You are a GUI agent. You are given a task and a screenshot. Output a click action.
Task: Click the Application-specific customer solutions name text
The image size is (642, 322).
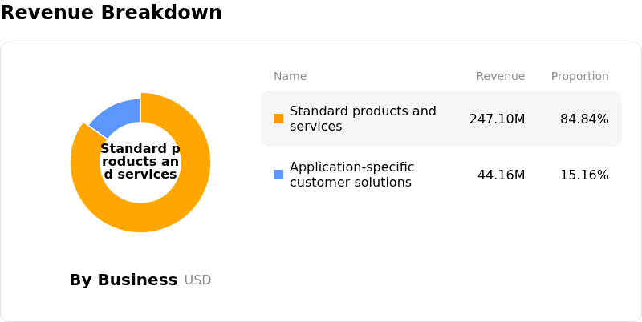[351, 175]
